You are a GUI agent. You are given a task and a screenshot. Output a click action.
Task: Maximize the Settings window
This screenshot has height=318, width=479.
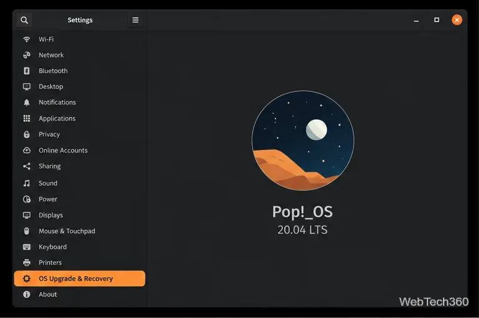click(437, 20)
